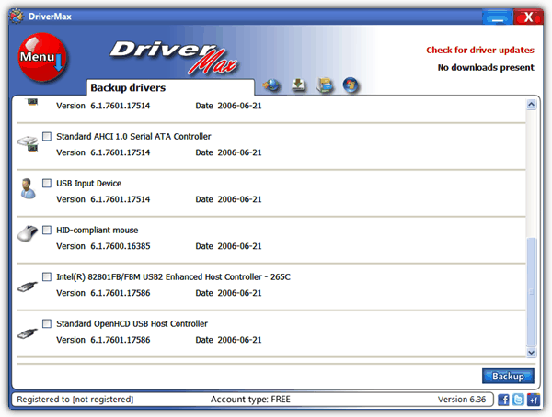Click the DriverMax logo banner

point(174,57)
